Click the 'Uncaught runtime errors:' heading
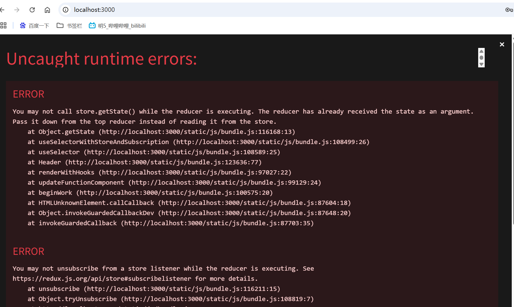 (102, 59)
